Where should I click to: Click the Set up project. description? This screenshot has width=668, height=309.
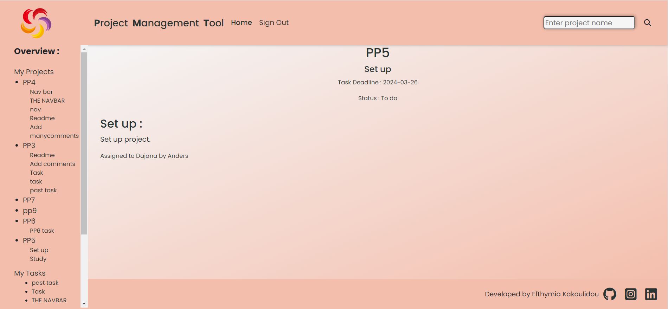pos(125,139)
